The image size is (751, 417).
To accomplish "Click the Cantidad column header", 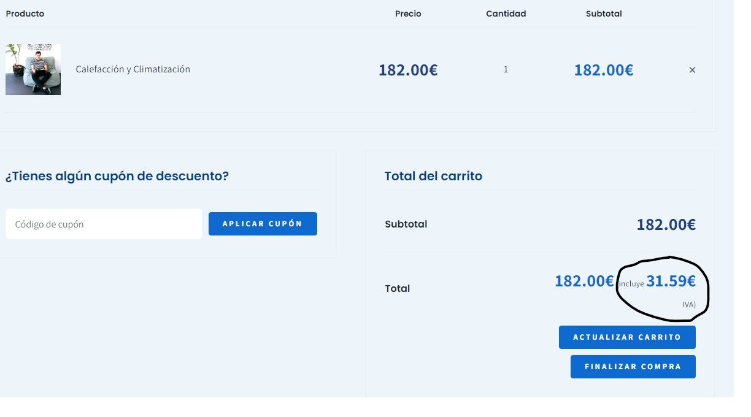I will tap(506, 13).
